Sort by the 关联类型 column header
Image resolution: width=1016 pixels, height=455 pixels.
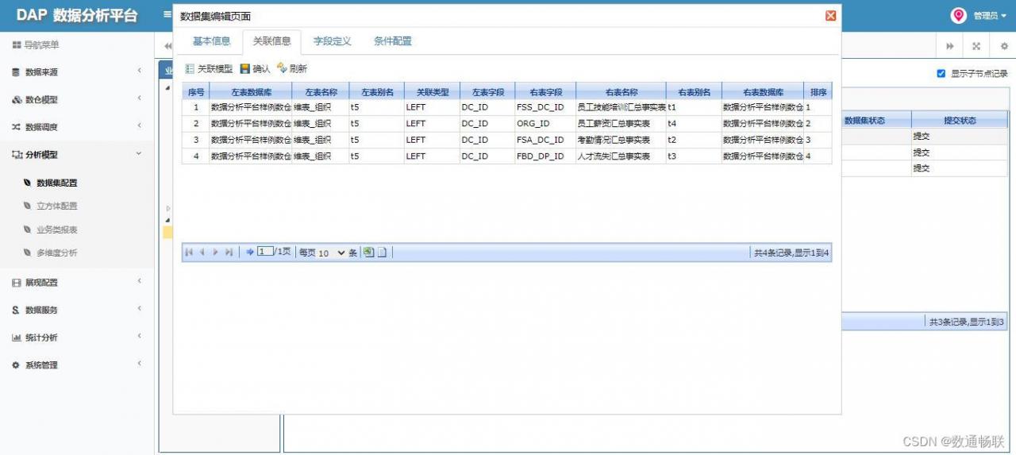pos(433,92)
